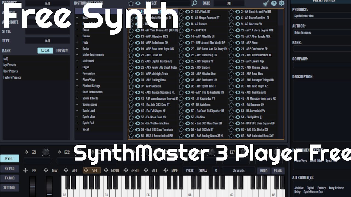Viewport: 351px width, 197px height.
Task: Click the favorites star filter above preset list
Action: coord(131,3)
